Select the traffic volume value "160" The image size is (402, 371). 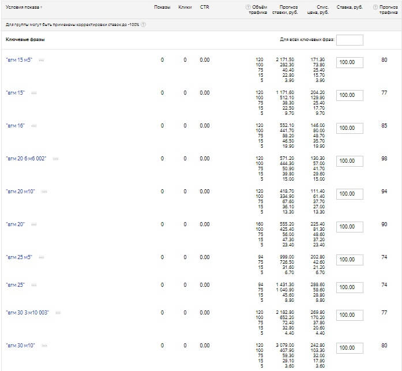(259, 224)
